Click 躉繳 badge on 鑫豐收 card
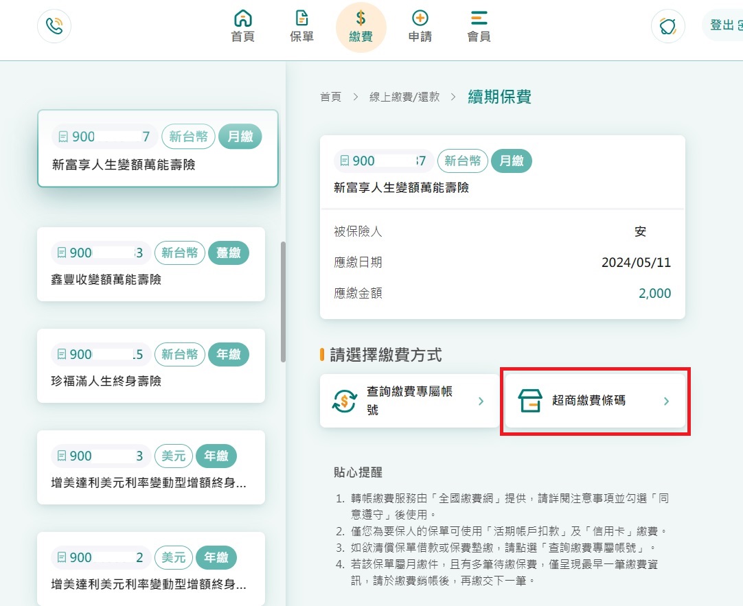 229,253
